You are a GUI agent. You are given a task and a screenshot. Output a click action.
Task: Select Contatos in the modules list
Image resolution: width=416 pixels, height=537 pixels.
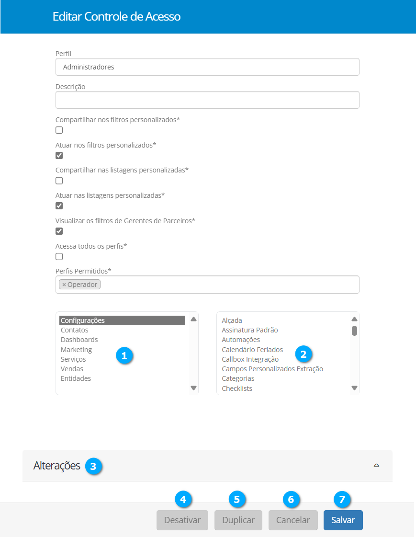75,330
